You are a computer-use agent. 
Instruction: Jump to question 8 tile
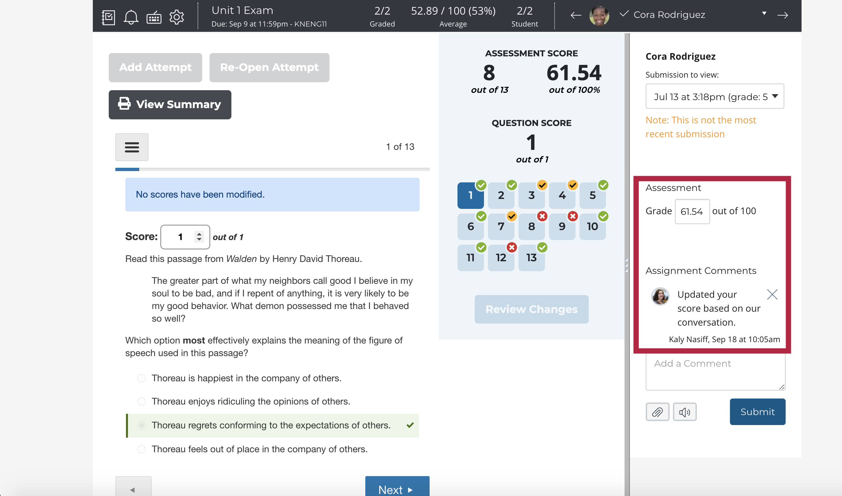click(x=531, y=226)
